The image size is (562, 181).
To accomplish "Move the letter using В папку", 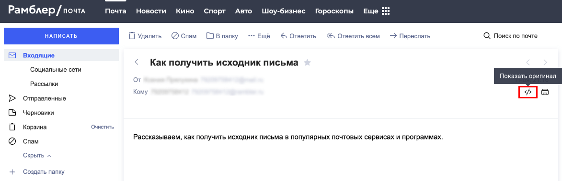I will click(222, 36).
